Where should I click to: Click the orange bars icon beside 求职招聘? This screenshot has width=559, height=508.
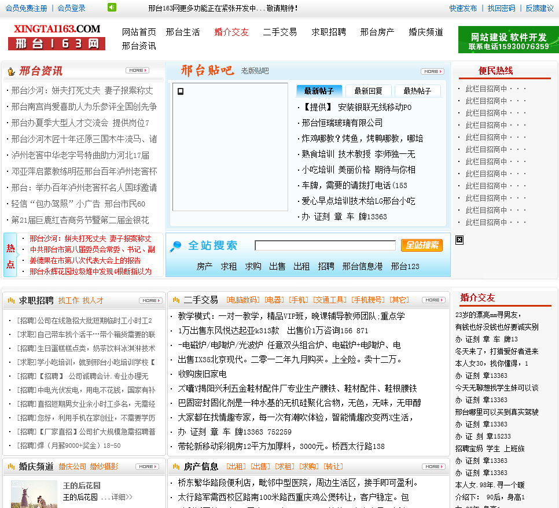click(x=11, y=300)
